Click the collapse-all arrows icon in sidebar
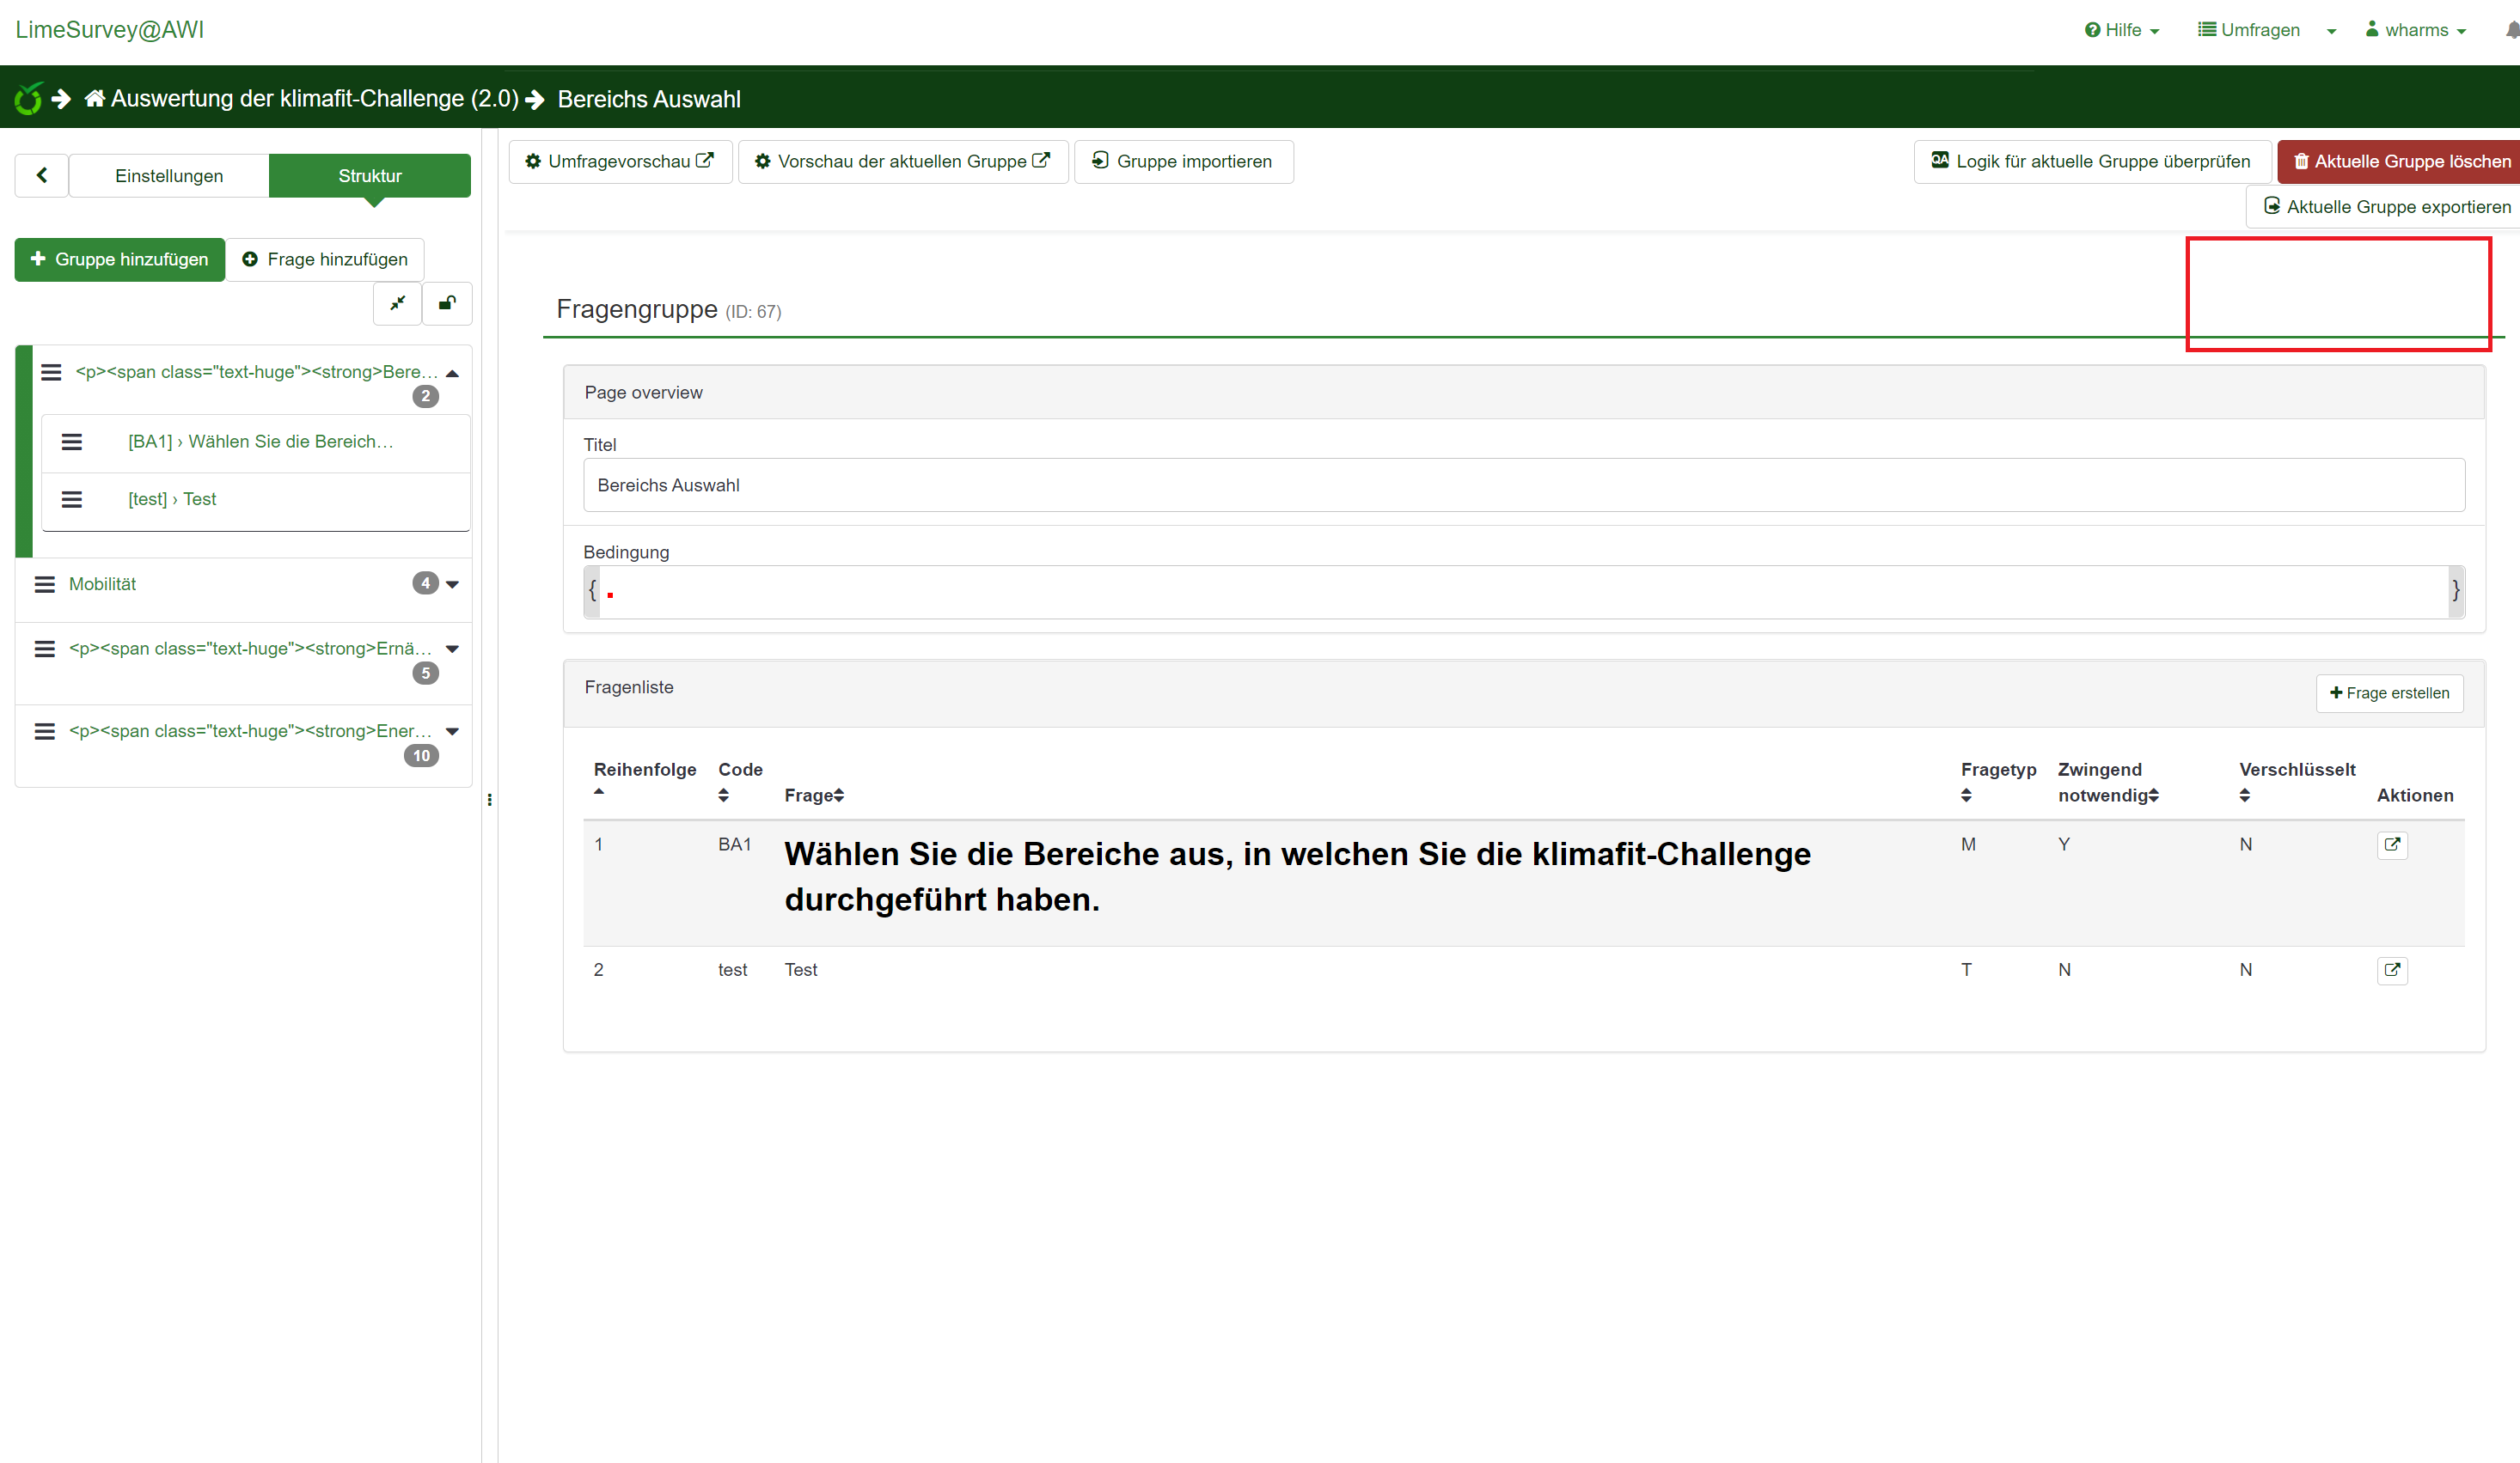 (x=397, y=302)
